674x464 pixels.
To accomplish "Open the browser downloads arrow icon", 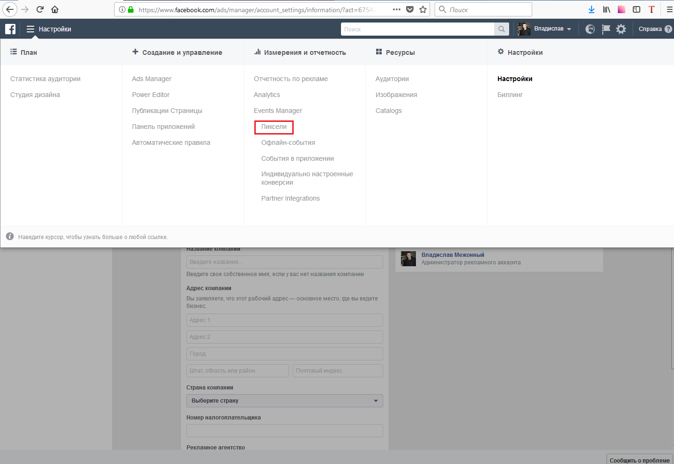I will (x=592, y=9).
